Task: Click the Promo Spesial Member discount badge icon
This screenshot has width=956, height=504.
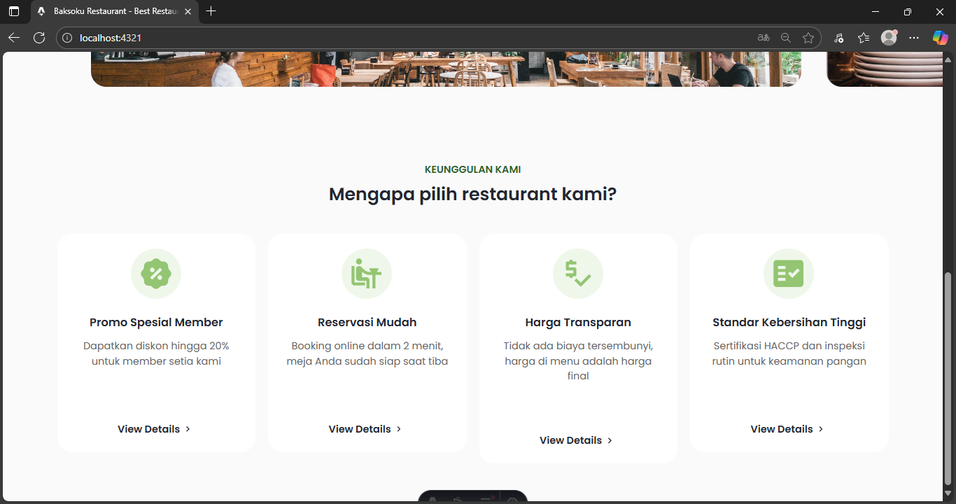Action: (156, 274)
